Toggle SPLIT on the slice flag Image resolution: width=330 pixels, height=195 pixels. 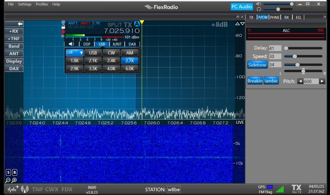click(115, 25)
